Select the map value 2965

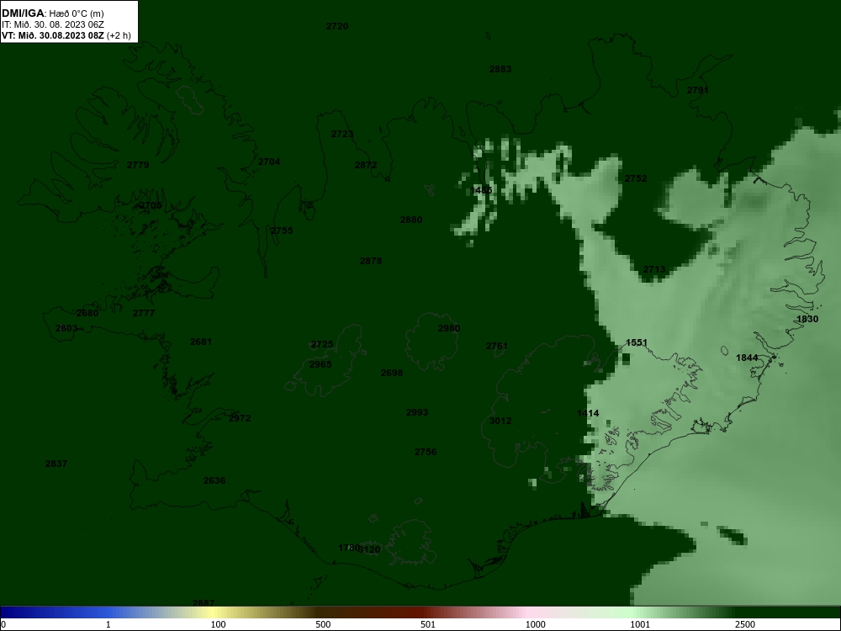[320, 365]
